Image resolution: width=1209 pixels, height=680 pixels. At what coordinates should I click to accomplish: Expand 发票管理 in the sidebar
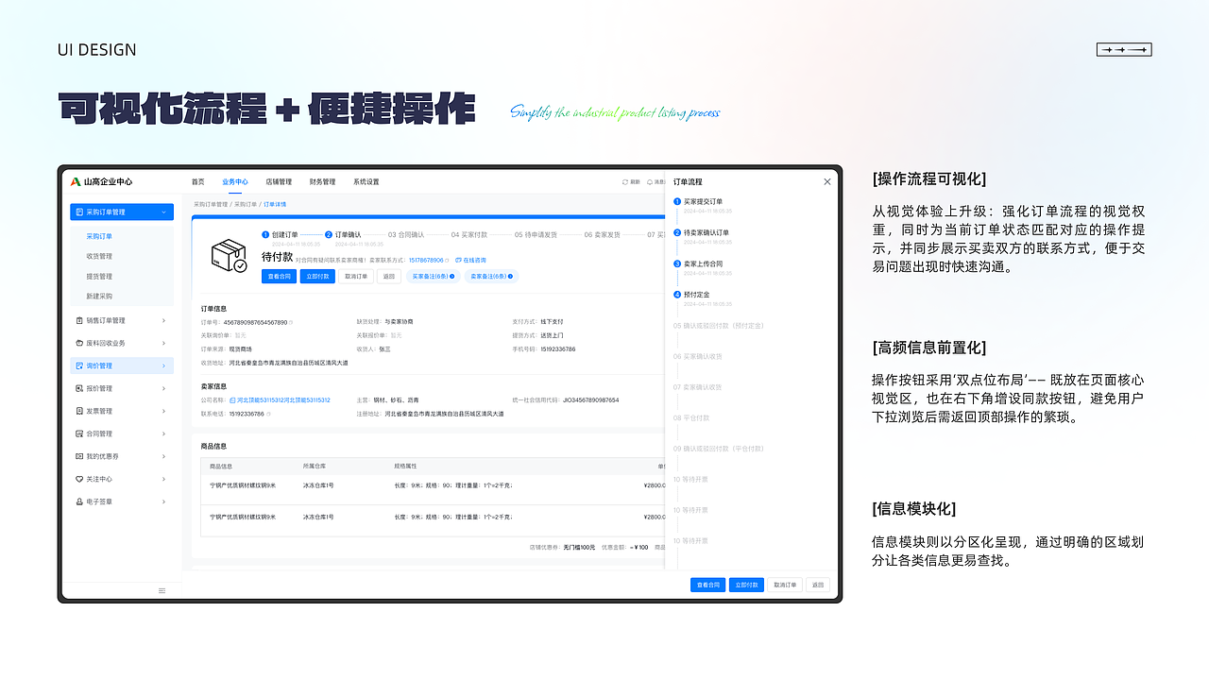click(163, 411)
